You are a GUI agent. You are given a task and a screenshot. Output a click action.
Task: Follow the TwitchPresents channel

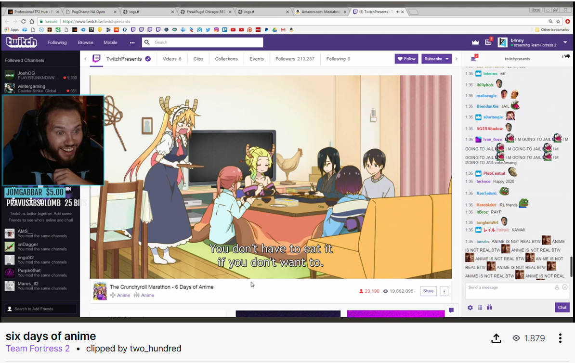[406, 59]
